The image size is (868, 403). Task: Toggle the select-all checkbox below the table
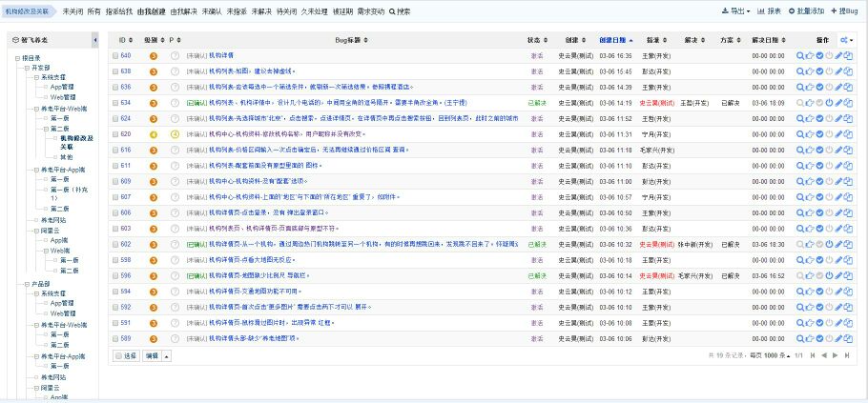pyautogui.click(x=119, y=355)
